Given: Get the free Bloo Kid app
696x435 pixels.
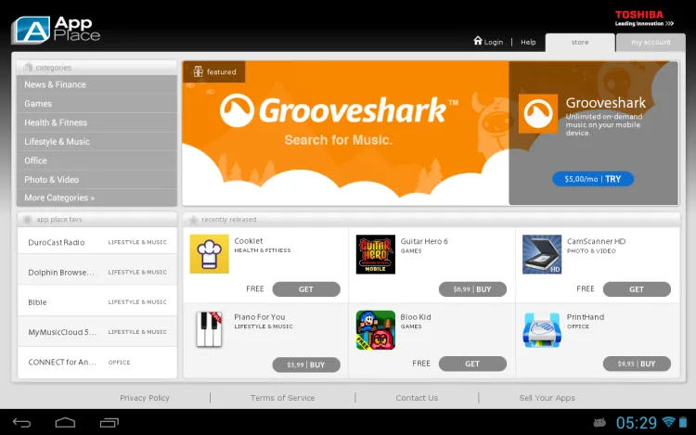Looking at the screenshot, I should pyautogui.click(x=472, y=364).
